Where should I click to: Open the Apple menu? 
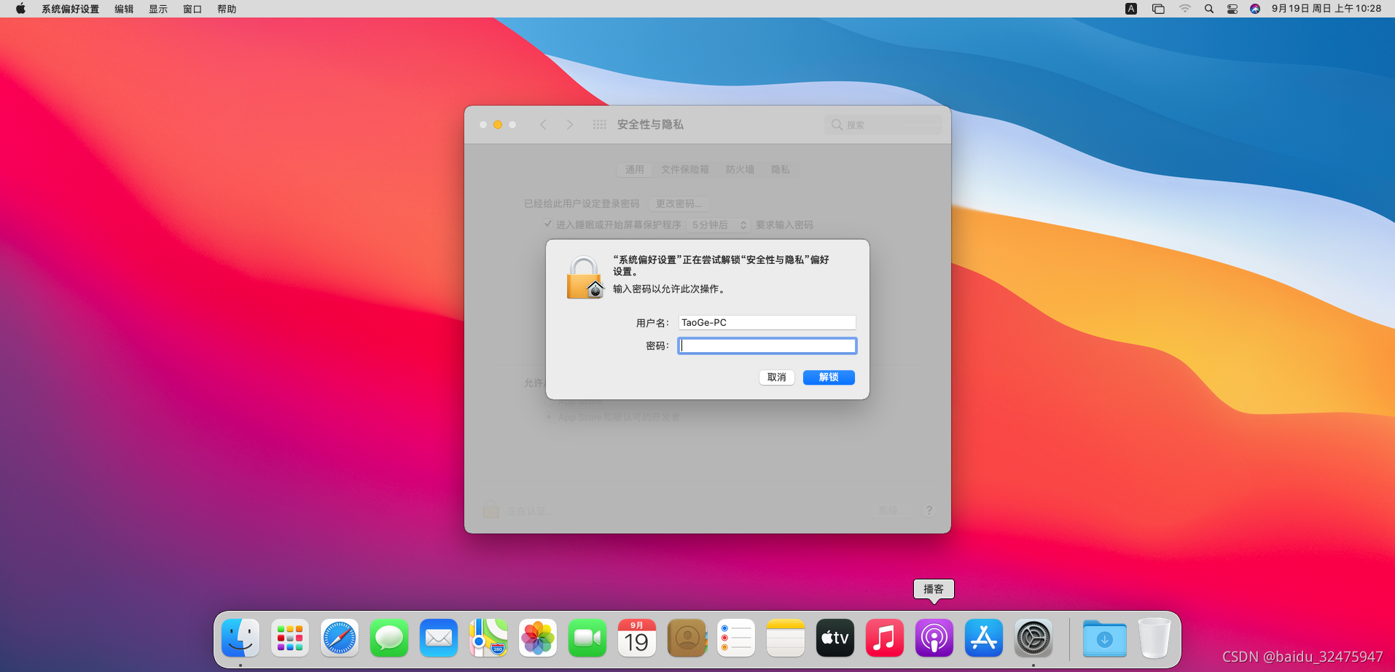(x=20, y=9)
